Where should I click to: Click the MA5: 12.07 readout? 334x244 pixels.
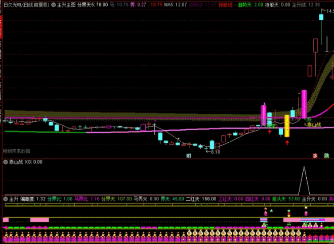[176, 5]
